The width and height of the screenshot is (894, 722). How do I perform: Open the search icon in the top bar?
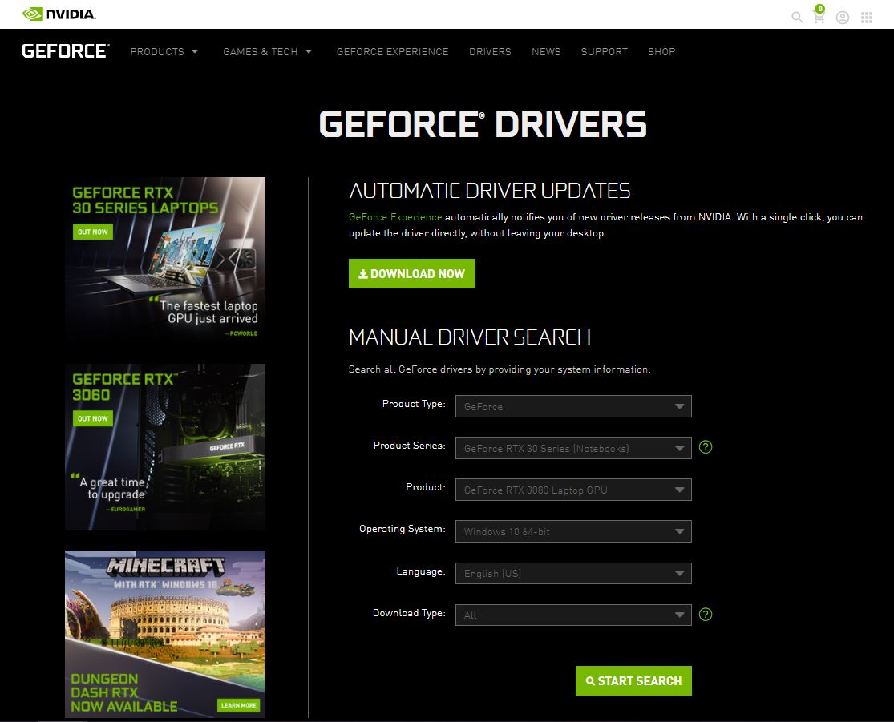coord(796,17)
